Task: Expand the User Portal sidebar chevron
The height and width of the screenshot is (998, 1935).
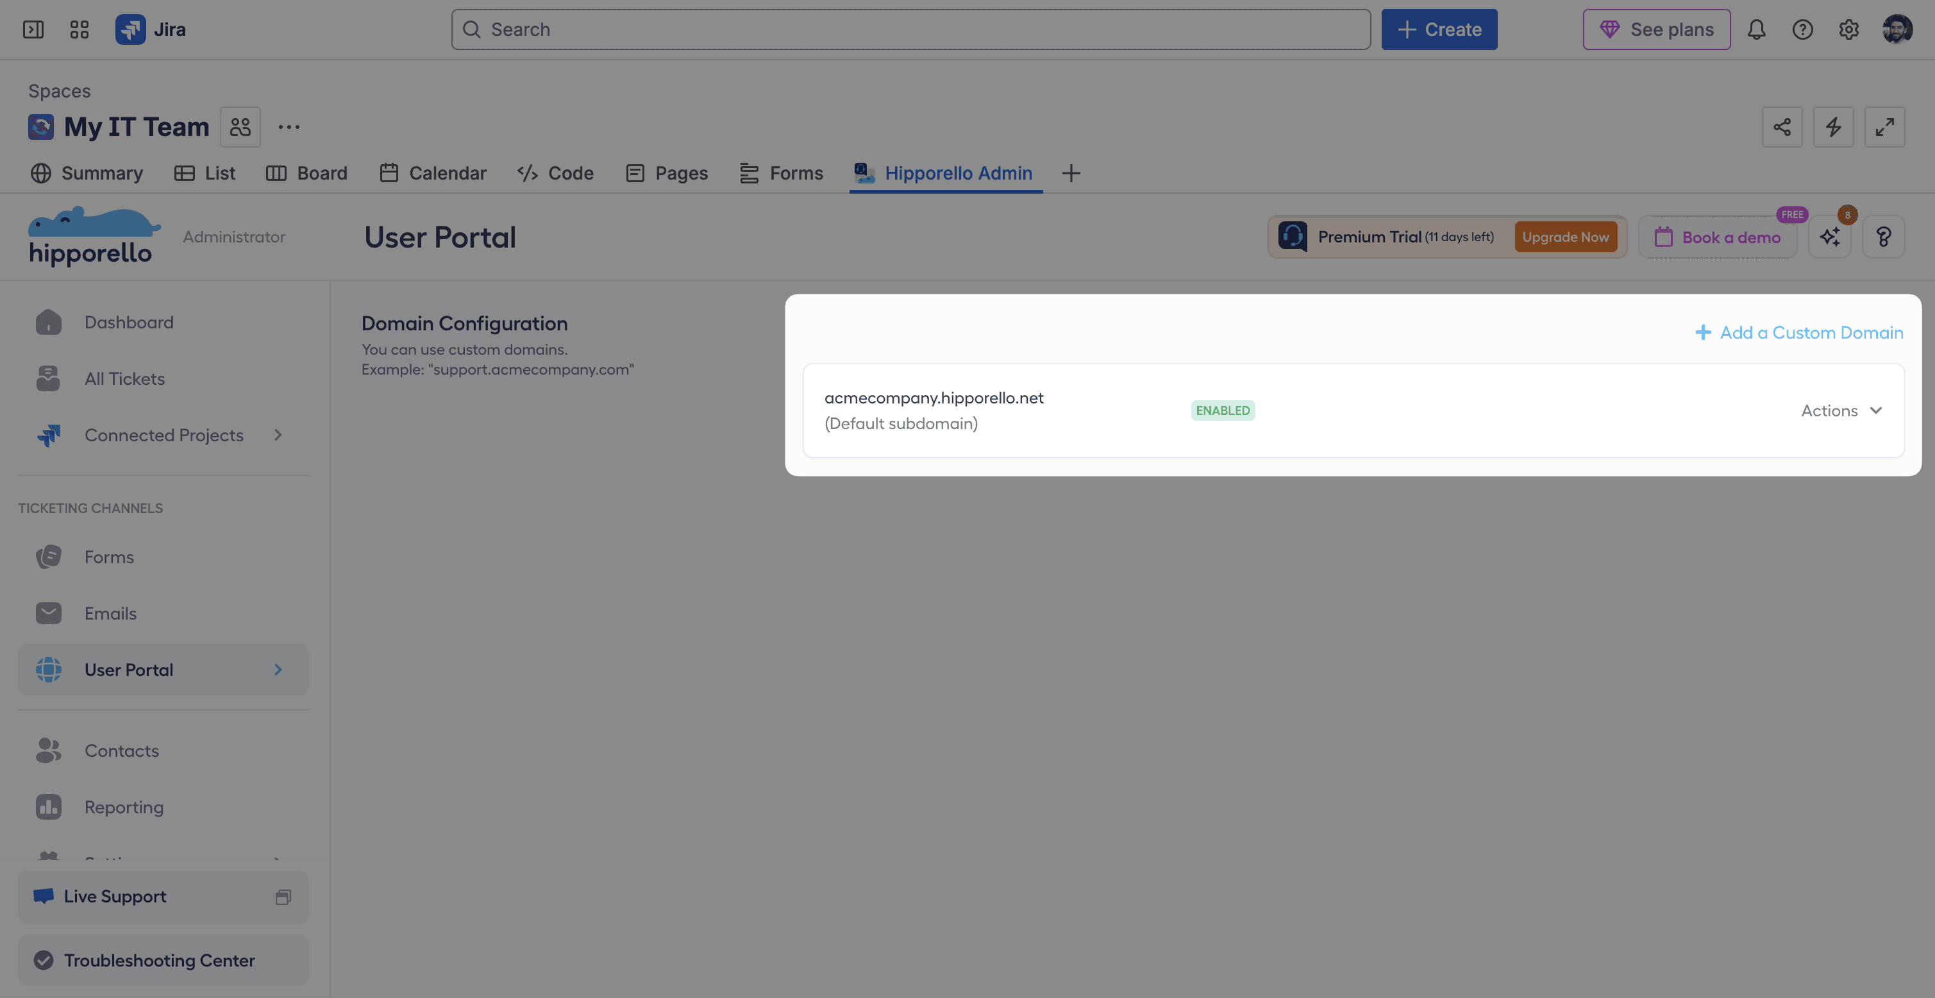Action: point(278,670)
